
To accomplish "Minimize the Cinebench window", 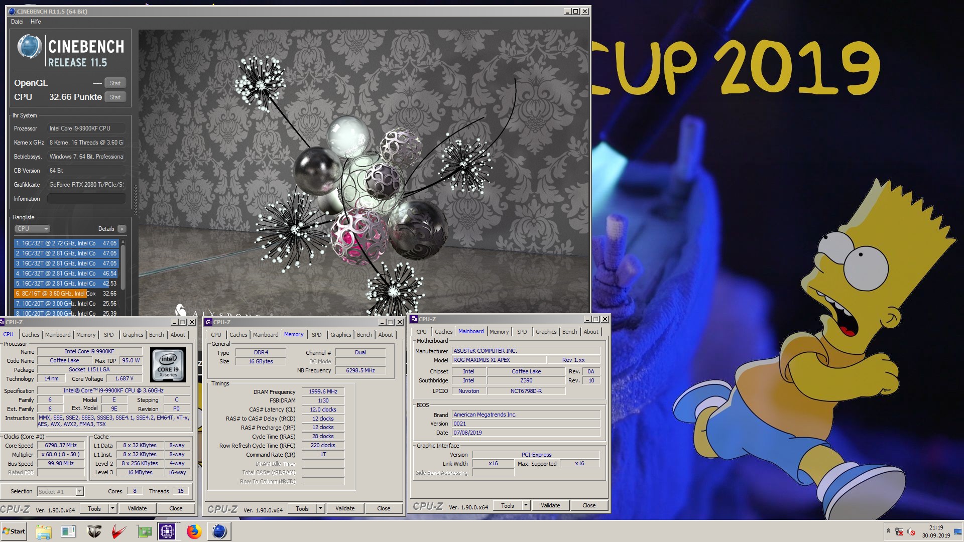I will (x=567, y=11).
